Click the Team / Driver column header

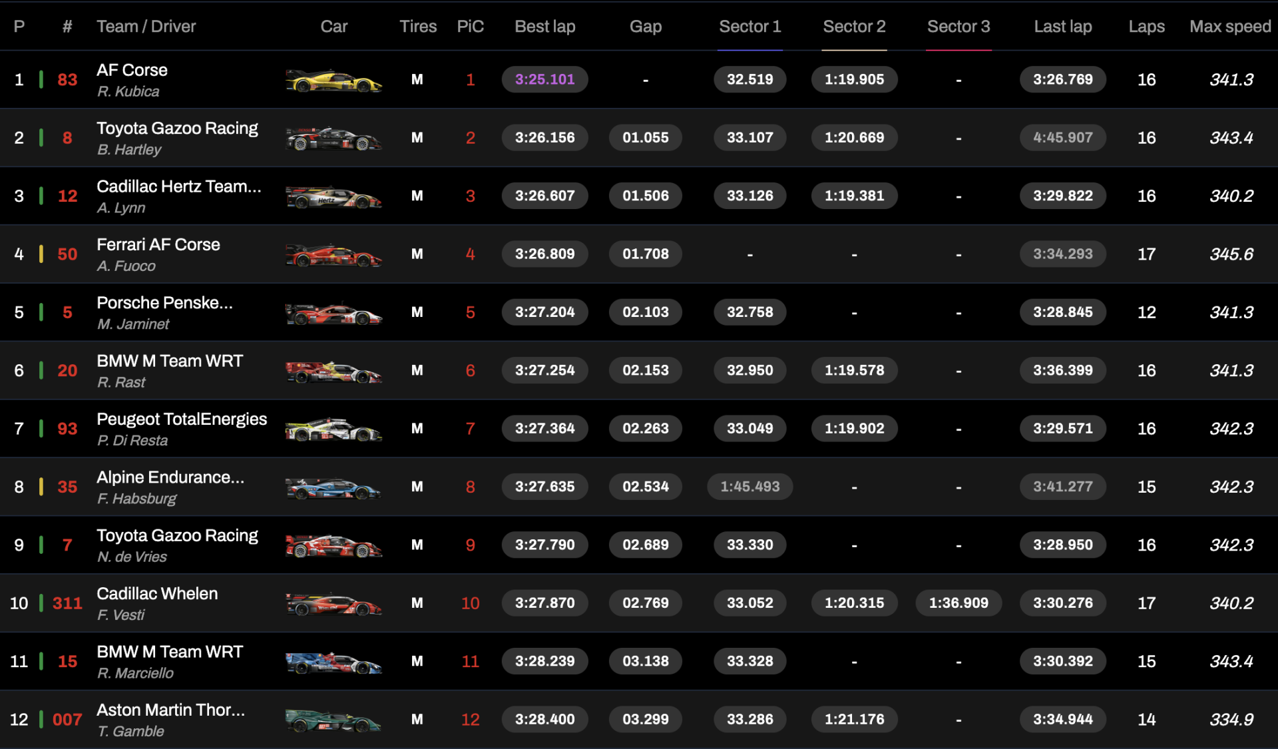pos(146,27)
